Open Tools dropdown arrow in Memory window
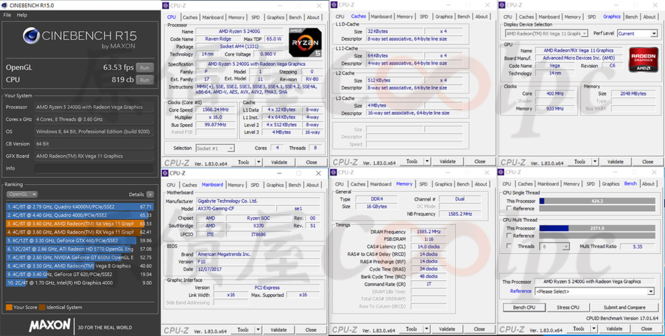665x336 pixels. [x=427, y=329]
